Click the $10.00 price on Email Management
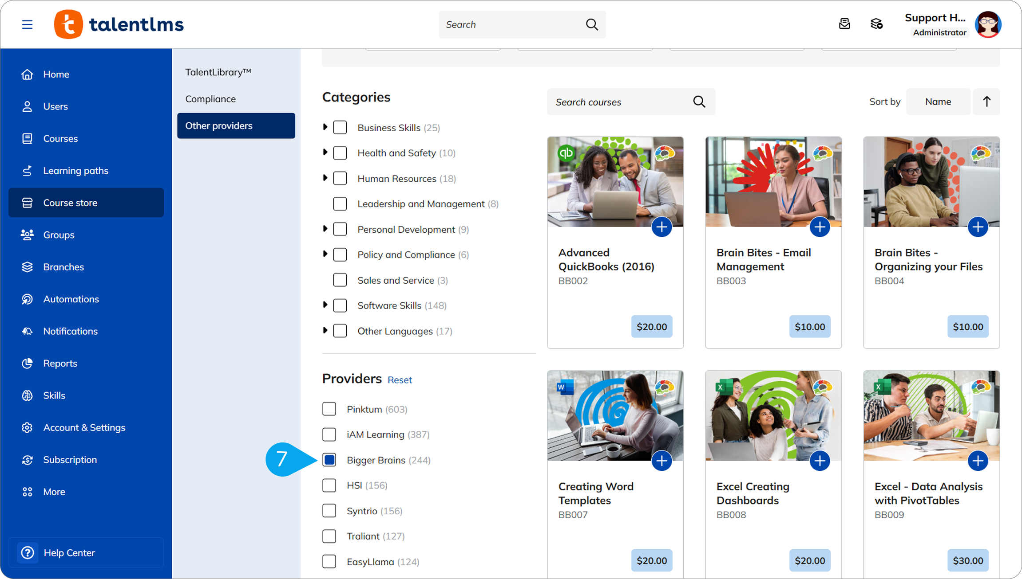The width and height of the screenshot is (1022, 579). (x=809, y=327)
